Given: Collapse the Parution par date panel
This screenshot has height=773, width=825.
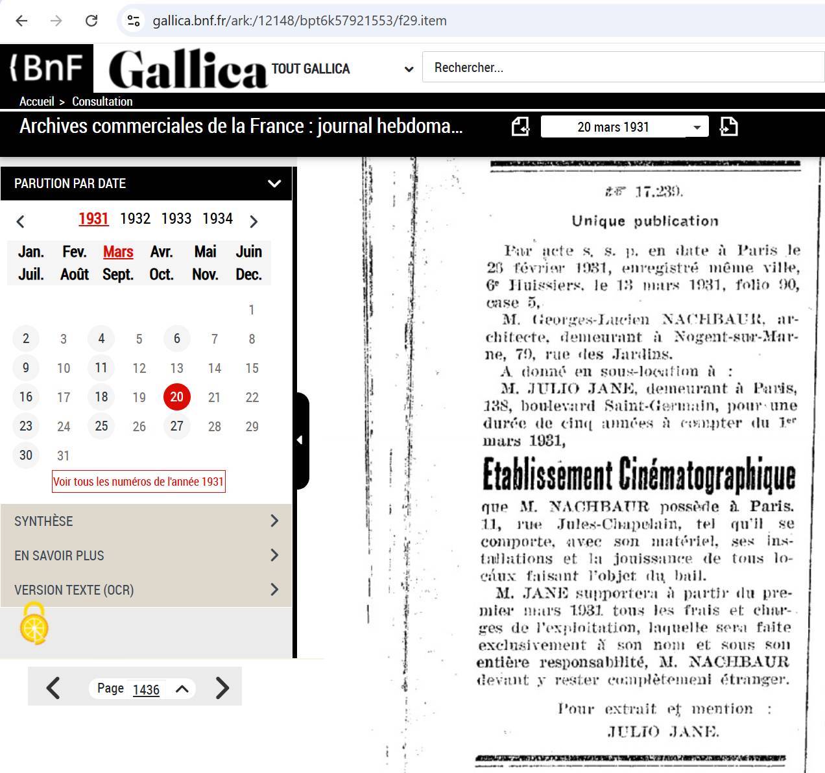Looking at the screenshot, I should click(x=274, y=184).
